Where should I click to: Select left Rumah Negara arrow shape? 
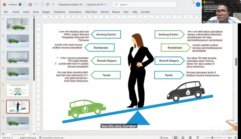point(106,61)
